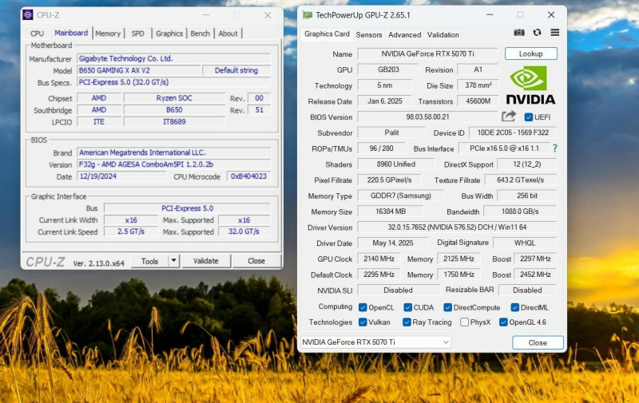This screenshot has width=639, height=403.
Task: Expand the GPU selection dropdown
Action: 445,342
